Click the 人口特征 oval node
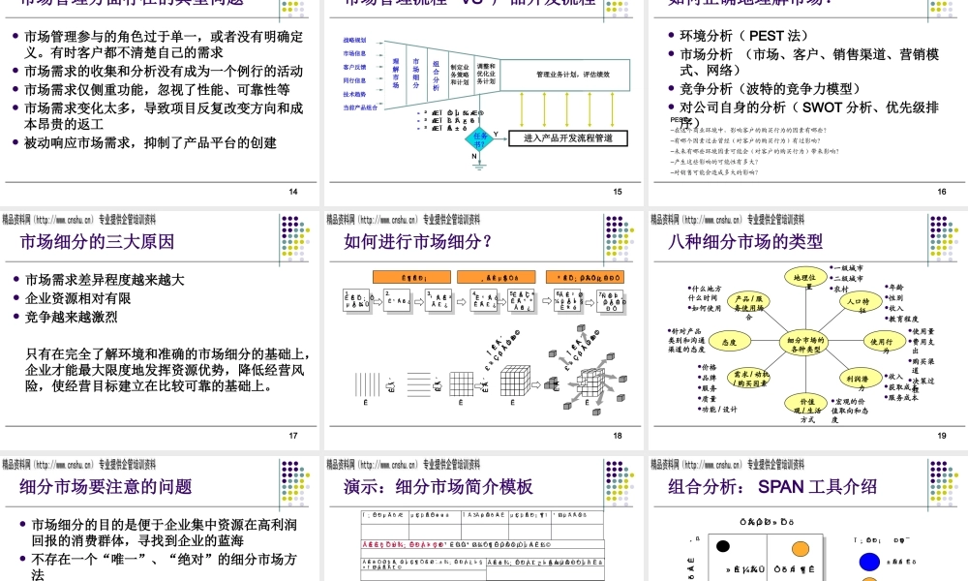Image resolution: width=968 pixels, height=581 pixels. pyautogui.click(x=860, y=302)
